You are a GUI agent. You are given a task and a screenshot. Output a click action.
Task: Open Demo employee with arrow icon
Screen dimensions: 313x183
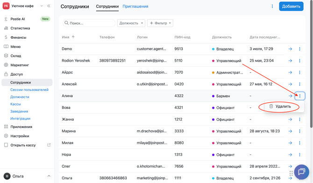tap(290, 49)
